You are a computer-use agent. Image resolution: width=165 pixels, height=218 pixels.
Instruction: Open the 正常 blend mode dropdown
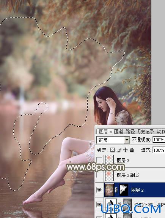tap(113, 140)
